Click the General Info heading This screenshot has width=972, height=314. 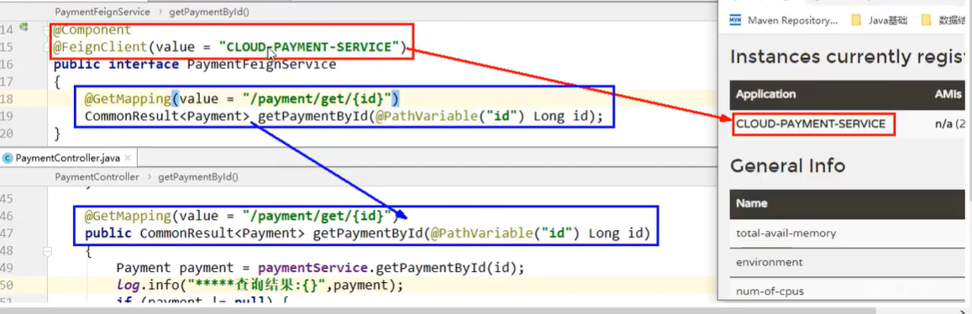[x=787, y=165]
